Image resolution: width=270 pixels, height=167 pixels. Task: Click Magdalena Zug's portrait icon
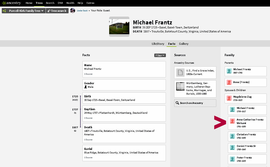(x=229, y=98)
